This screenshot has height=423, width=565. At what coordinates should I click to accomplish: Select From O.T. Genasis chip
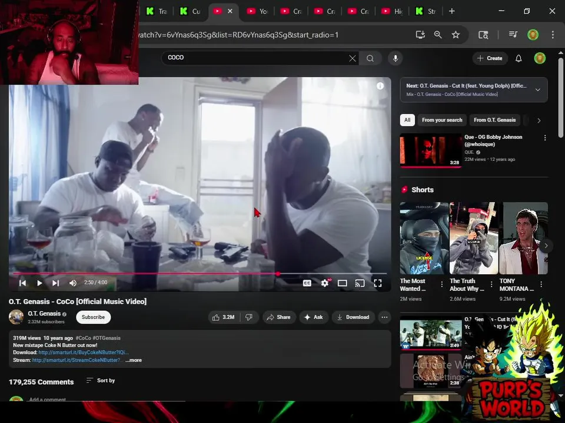495,120
